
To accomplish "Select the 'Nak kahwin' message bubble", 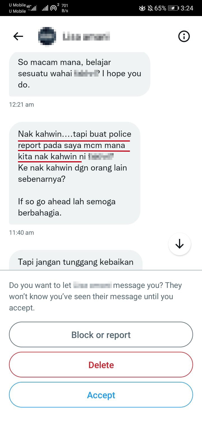I will point(75,173).
